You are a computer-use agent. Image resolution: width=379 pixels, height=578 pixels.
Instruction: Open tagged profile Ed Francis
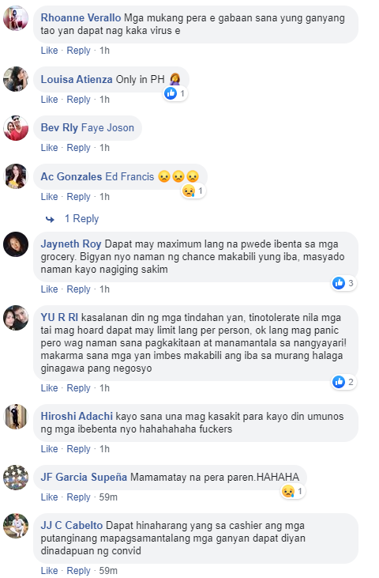[x=129, y=176]
